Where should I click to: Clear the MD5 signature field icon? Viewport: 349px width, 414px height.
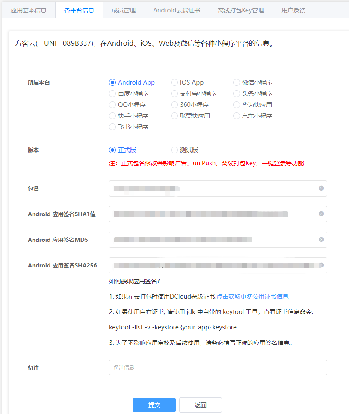click(x=321, y=240)
